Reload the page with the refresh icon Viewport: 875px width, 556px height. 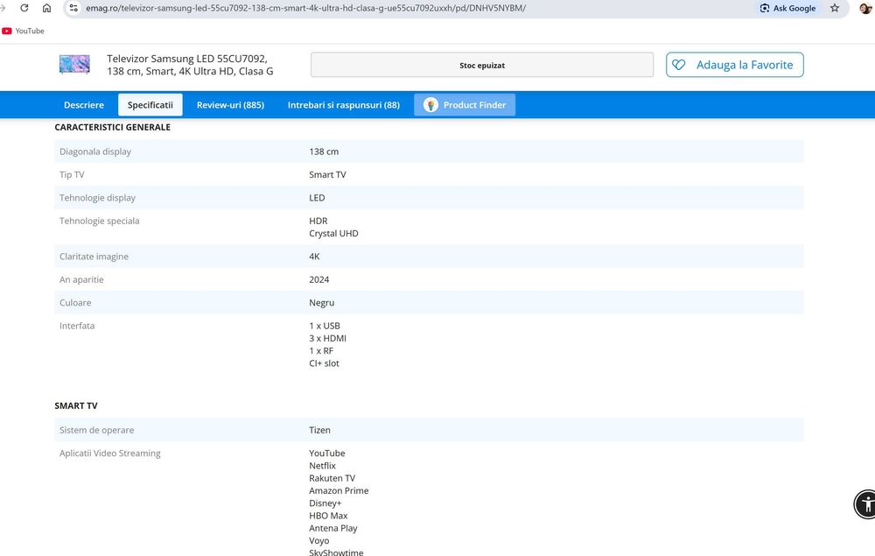(x=24, y=8)
